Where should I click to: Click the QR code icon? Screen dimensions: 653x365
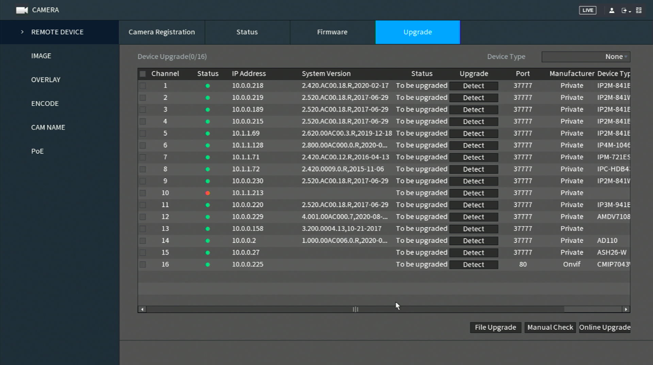(639, 10)
